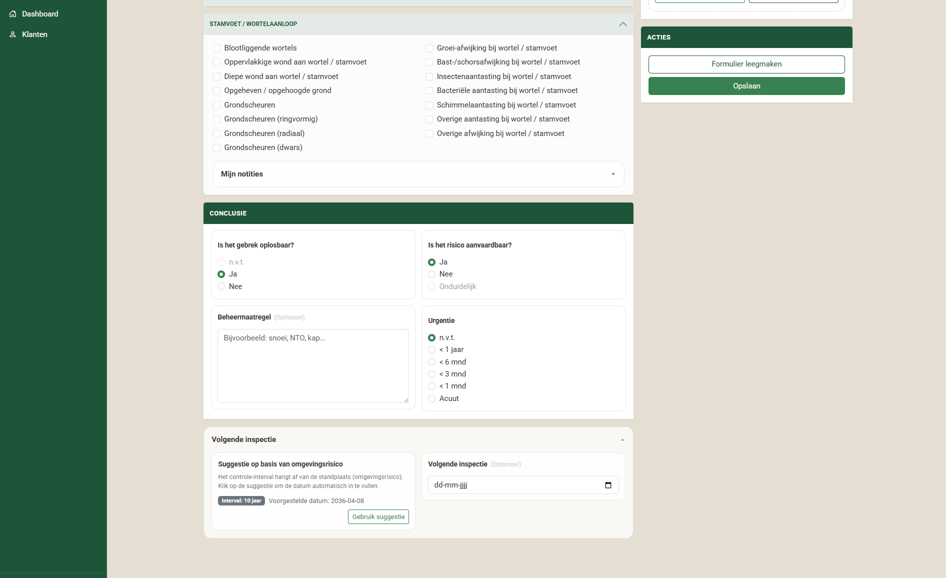Click into the Beheermaatregel text area
Viewport: 946px width, 578px height.
(x=313, y=365)
